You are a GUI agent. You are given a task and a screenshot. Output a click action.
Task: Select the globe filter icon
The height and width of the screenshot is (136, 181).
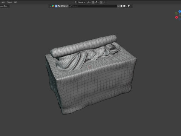pos(59,6)
